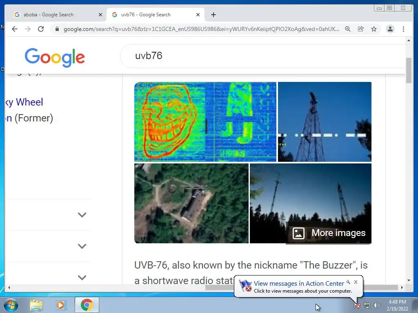
Task: Click the Chrome taskbar button
Action: tap(87, 305)
